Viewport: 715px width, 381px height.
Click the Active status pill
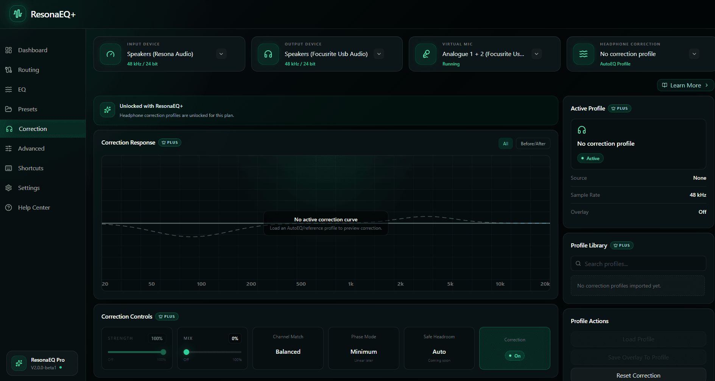tap(590, 158)
